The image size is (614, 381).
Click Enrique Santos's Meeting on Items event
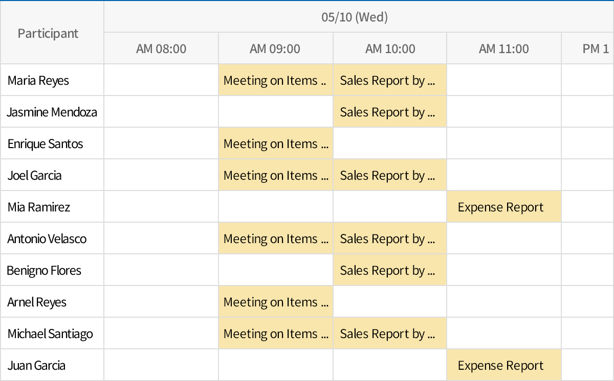pos(275,144)
